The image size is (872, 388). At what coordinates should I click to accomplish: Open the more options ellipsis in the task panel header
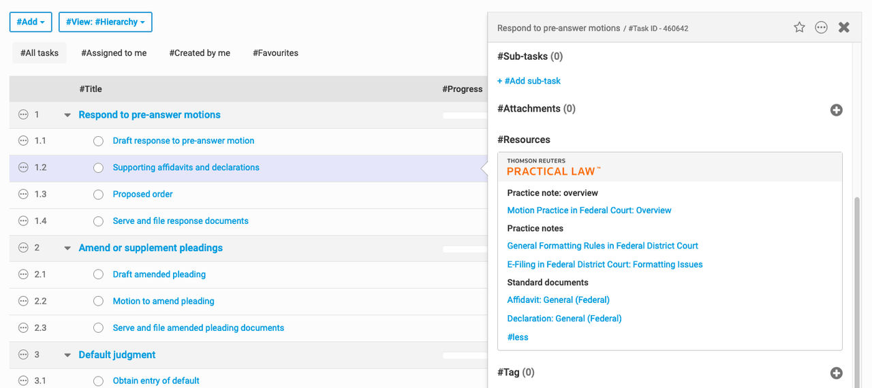(822, 27)
